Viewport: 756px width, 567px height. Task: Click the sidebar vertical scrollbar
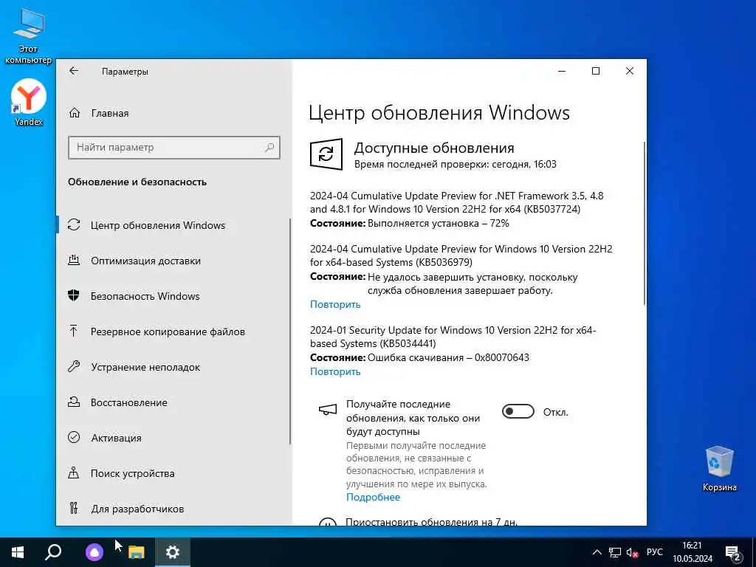coord(289,331)
